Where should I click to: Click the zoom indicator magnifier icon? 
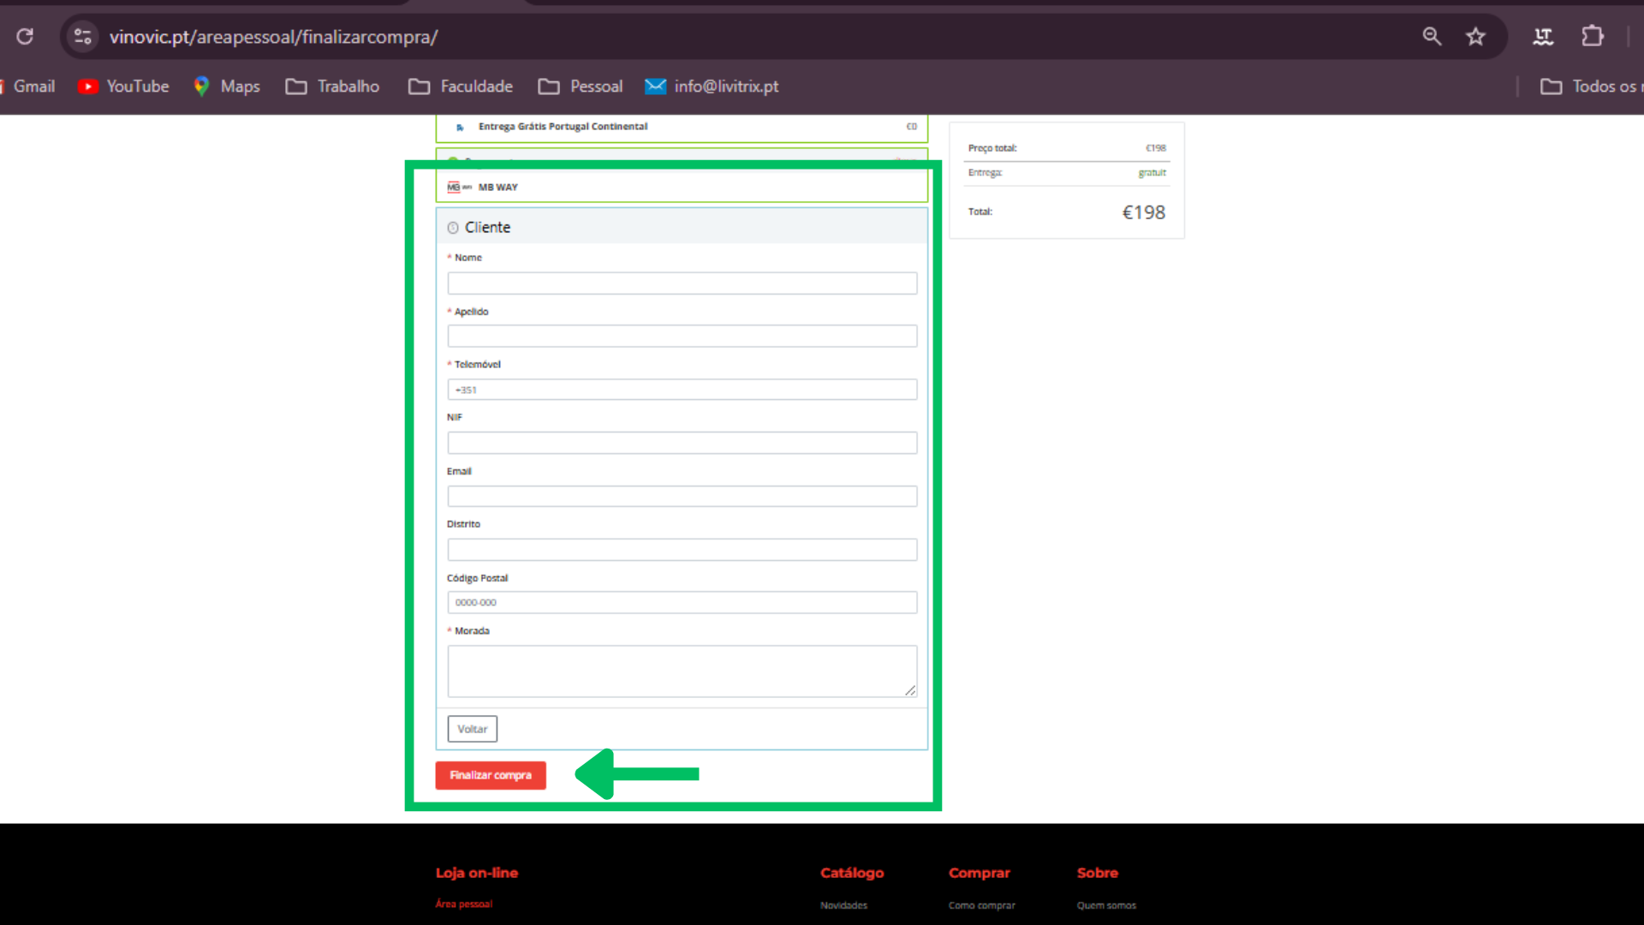click(x=1432, y=36)
